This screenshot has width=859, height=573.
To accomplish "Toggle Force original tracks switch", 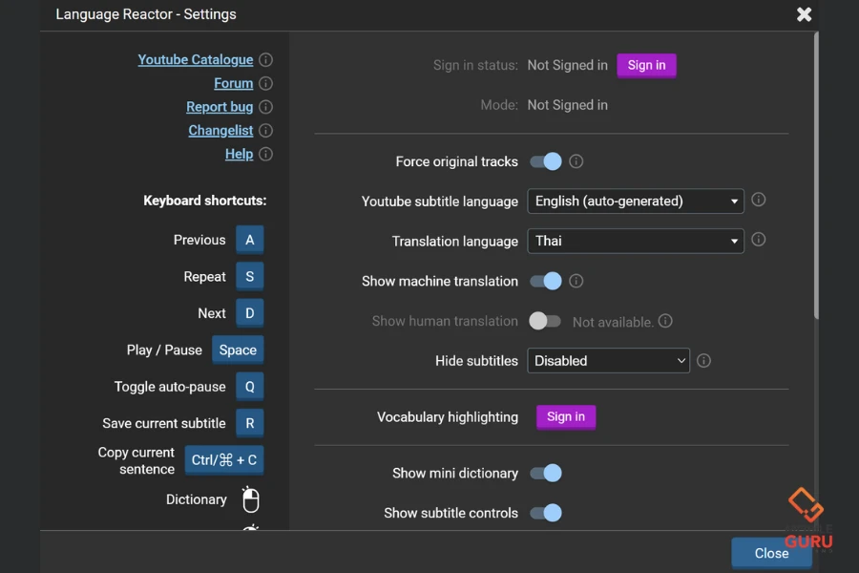I will click(546, 161).
